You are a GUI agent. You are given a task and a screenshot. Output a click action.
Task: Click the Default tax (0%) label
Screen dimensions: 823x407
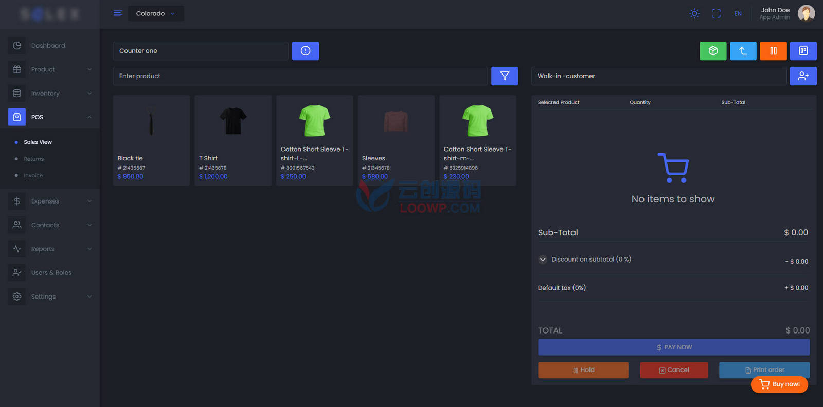pyautogui.click(x=562, y=288)
